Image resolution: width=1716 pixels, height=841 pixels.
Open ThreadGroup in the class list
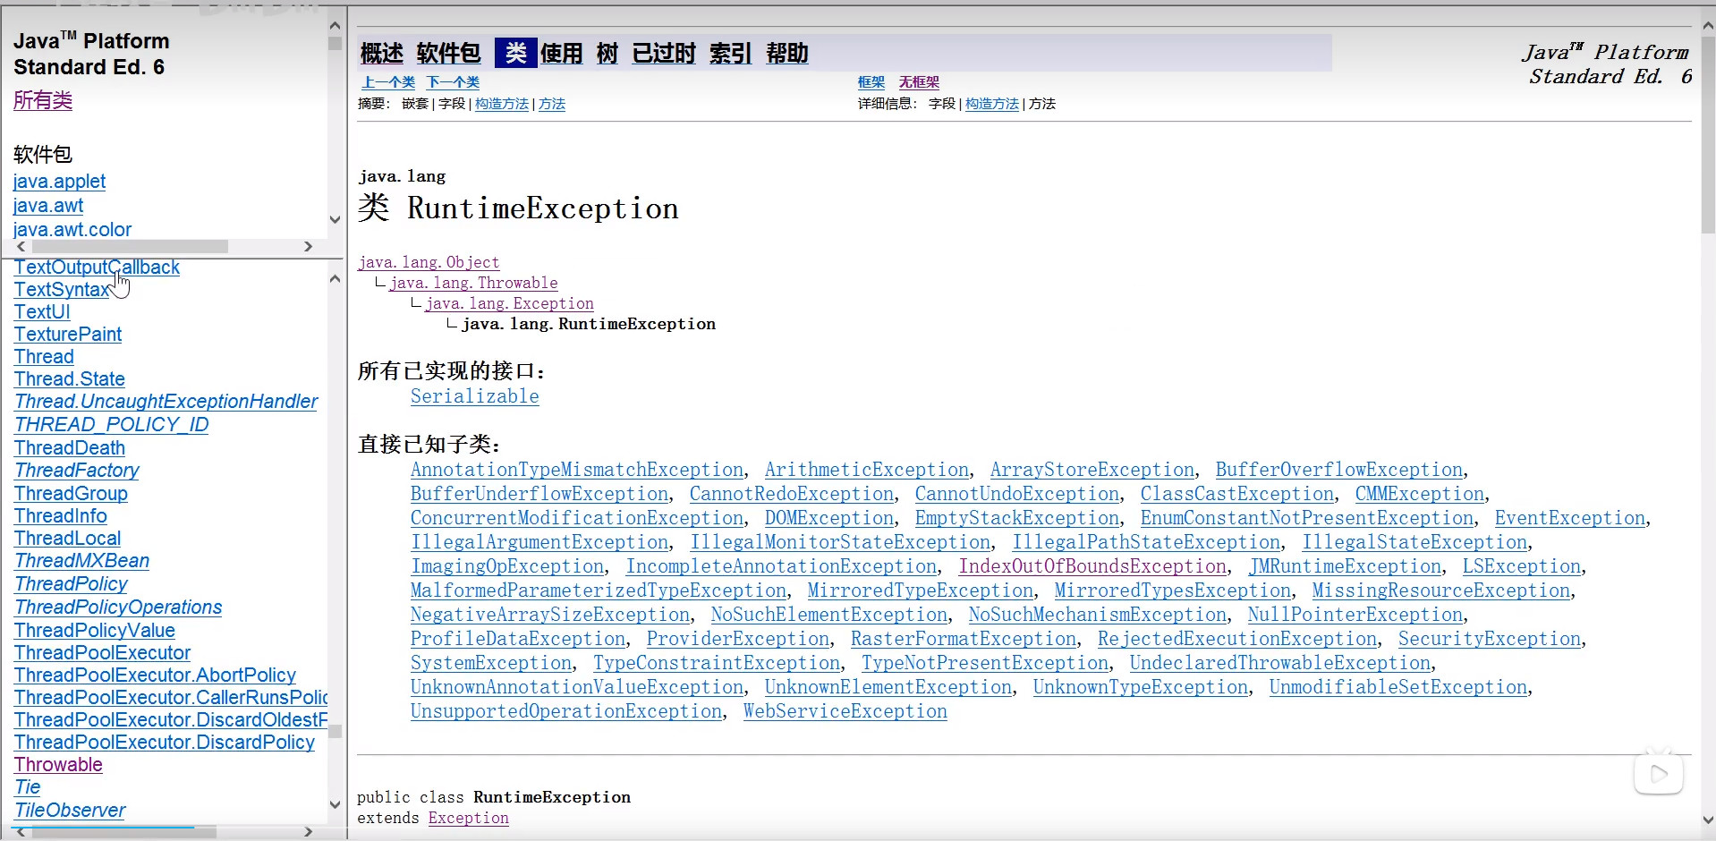[71, 494]
